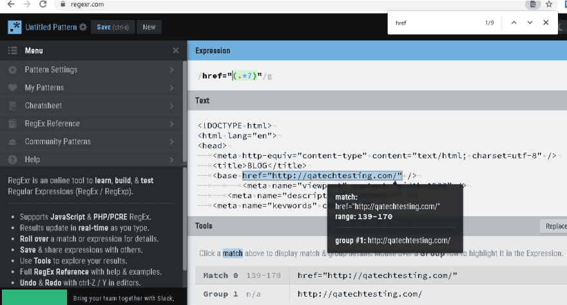567x305 pixels.
Task: Click the <title>BLOG</title> line
Action: pos(259,165)
